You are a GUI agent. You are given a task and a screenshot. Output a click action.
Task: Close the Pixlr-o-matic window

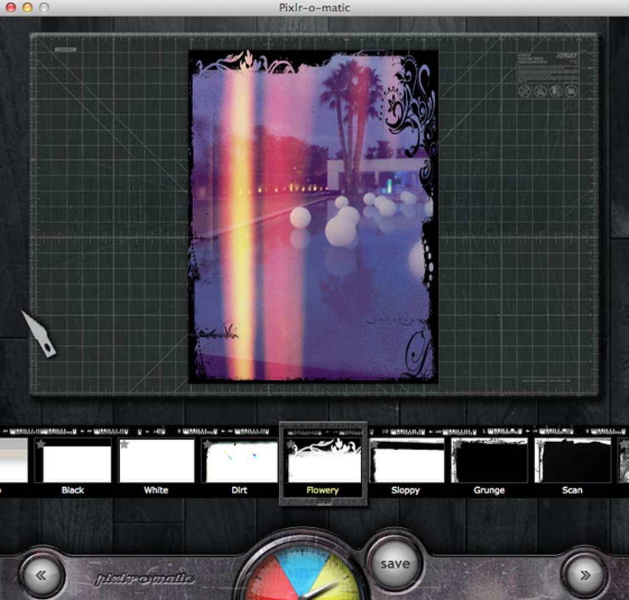click(x=10, y=7)
